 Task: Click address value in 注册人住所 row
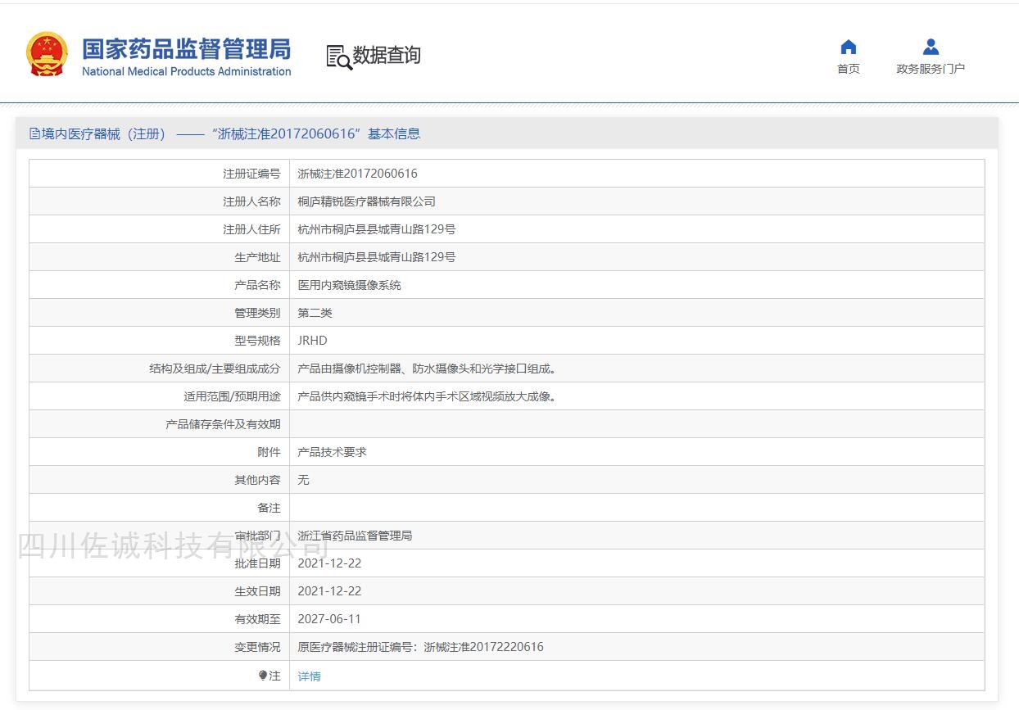tap(376, 229)
